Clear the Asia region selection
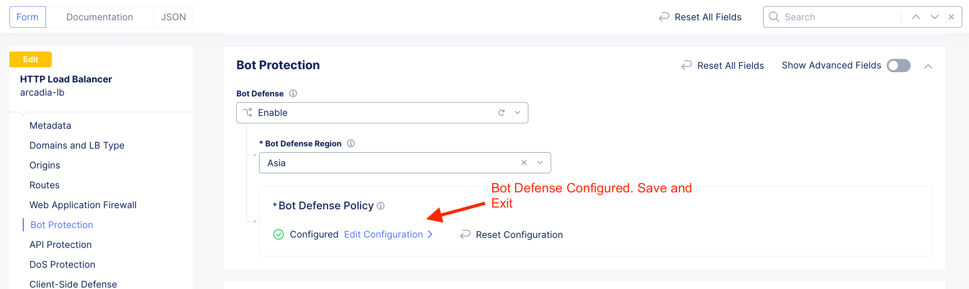Image resolution: width=969 pixels, height=289 pixels. (524, 163)
